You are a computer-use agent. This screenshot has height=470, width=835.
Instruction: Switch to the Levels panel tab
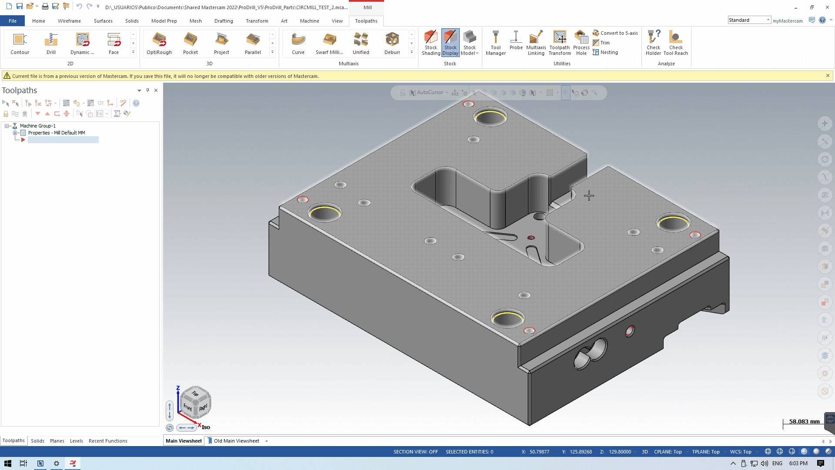(x=76, y=441)
